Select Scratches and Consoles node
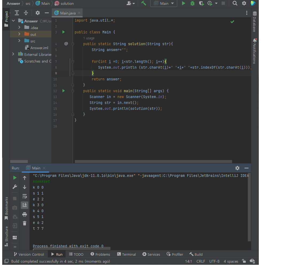Image resolution: width=308 pixels, height=276 pixels. click(35, 61)
